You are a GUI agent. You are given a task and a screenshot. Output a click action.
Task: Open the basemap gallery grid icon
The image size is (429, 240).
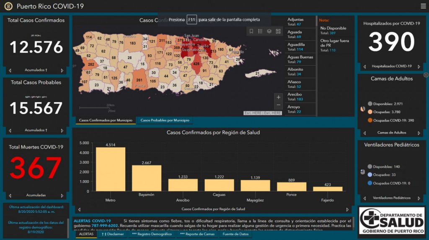pos(278,31)
